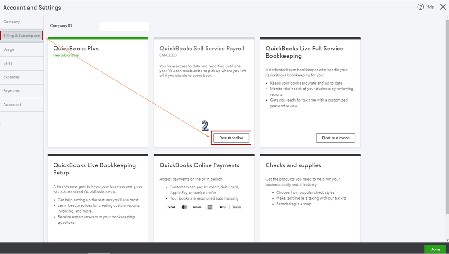The image size is (449, 254).
Task: Click the VISA card icon
Action: [171, 207]
